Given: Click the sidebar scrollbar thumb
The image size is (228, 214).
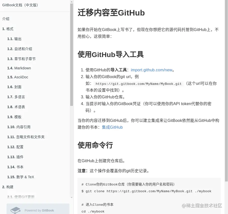Looking at the screenshot, I should (x=71, y=55).
